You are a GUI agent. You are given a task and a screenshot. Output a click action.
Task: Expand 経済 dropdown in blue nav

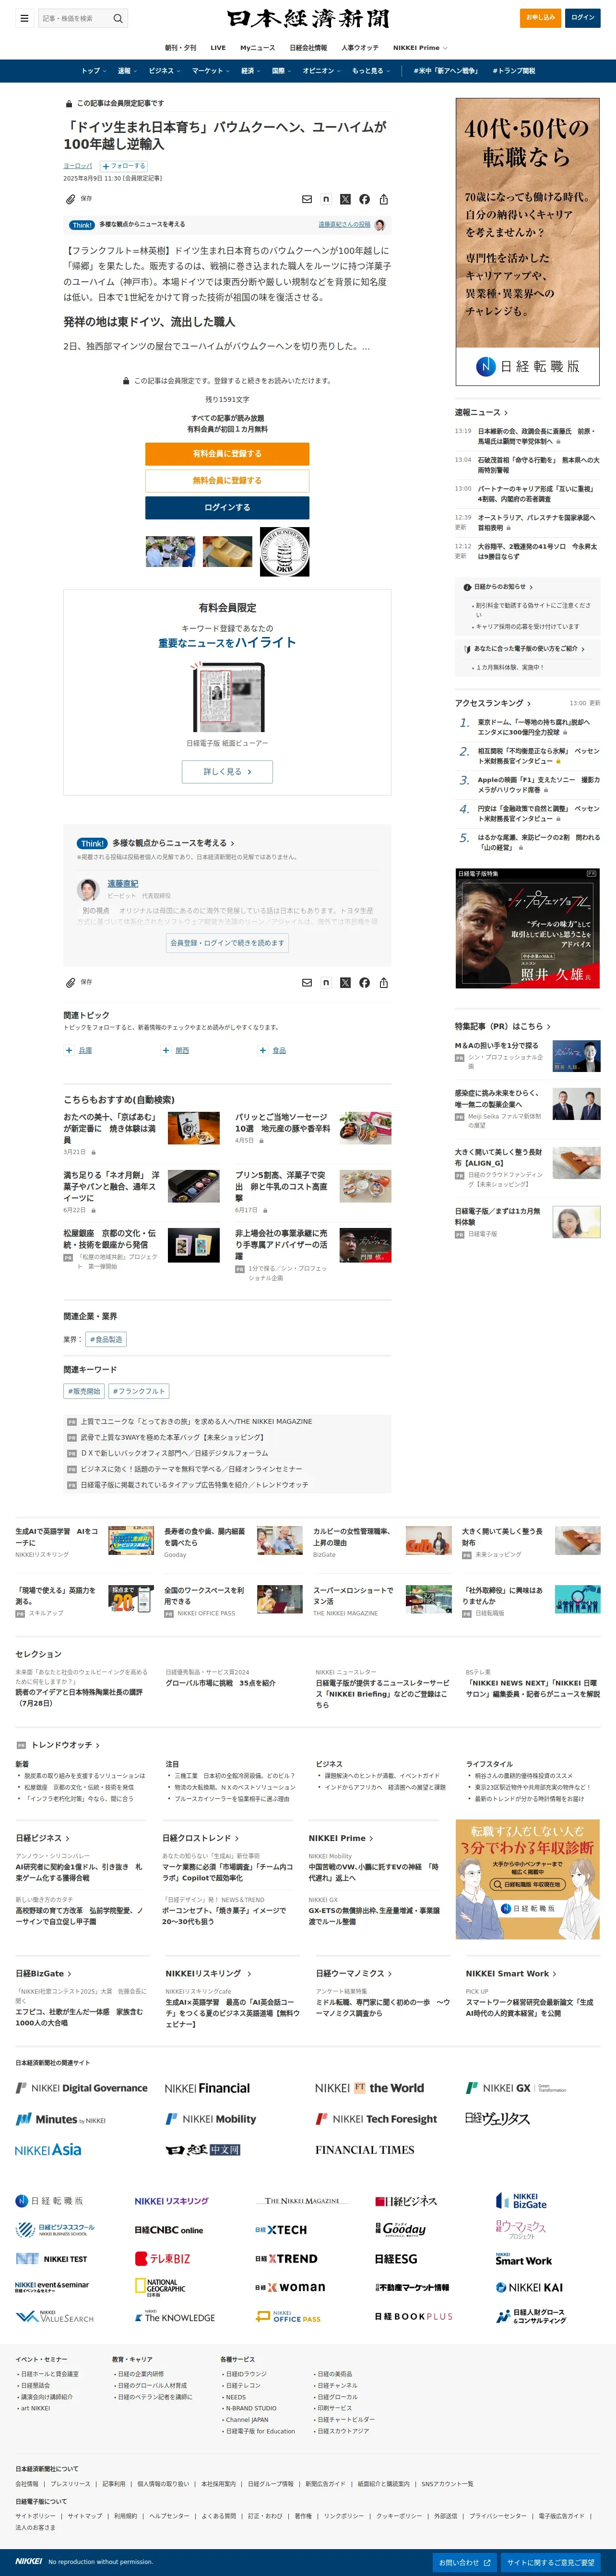pyautogui.click(x=251, y=71)
